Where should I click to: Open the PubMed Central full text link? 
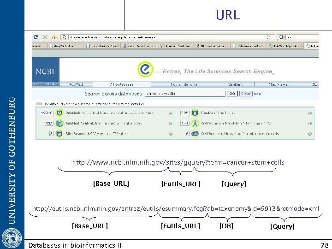point(104,123)
